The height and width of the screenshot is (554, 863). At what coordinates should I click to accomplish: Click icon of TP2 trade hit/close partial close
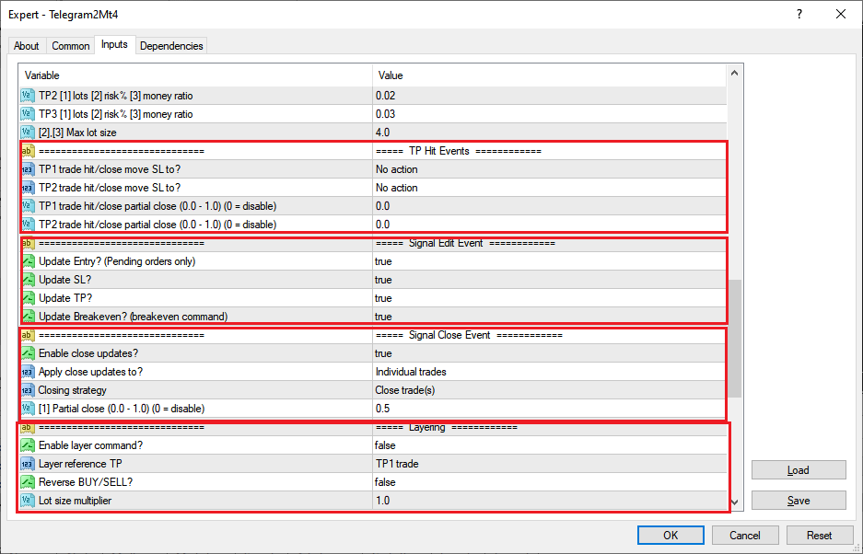pyautogui.click(x=28, y=225)
